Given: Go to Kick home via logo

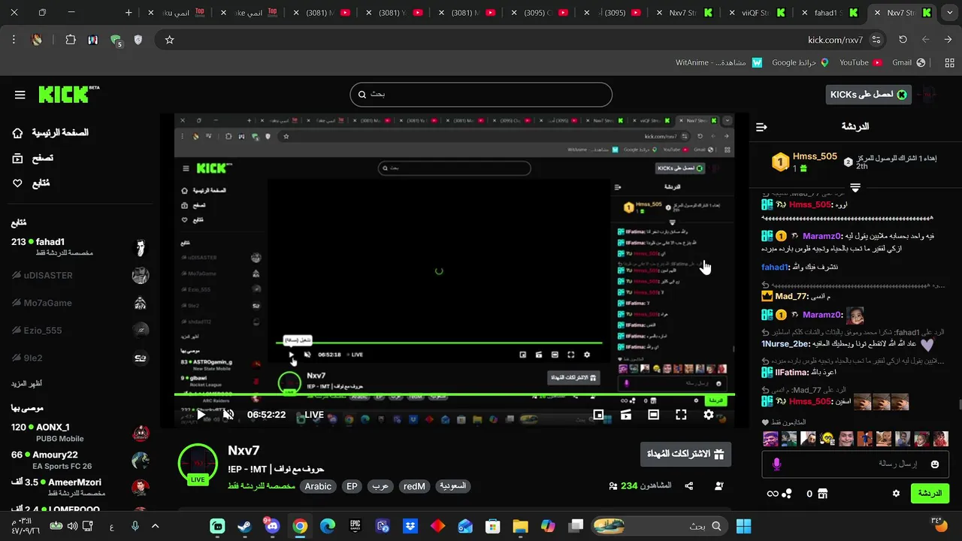Looking at the screenshot, I should click(68, 94).
